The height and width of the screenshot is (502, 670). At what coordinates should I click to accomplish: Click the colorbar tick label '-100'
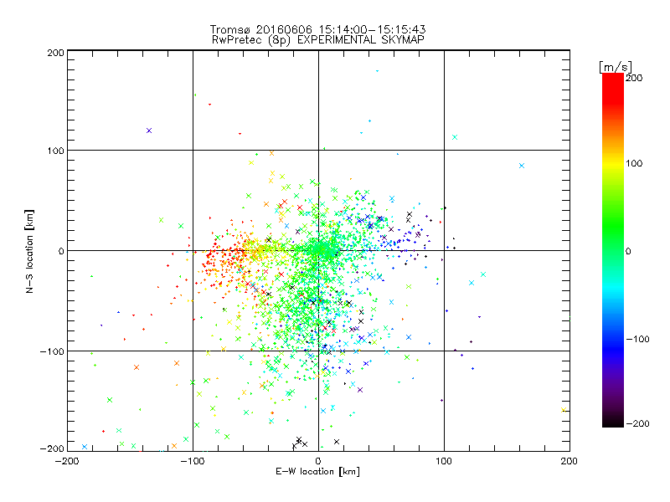click(637, 339)
